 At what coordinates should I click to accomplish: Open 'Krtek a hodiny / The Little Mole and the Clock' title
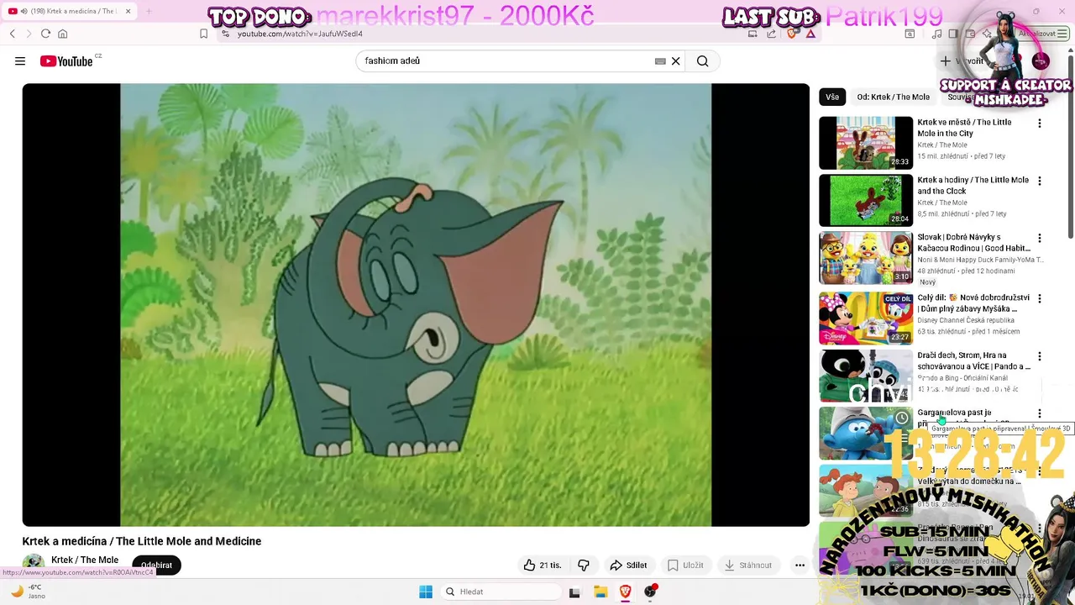pyautogui.click(x=973, y=185)
